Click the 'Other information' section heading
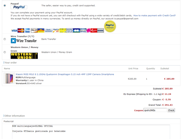The width and height of the screenshot is (189, 139). pyautogui.click(x=15, y=116)
